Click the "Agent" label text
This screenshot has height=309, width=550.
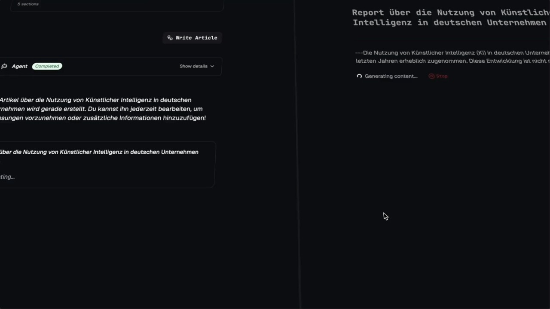coord(20,66)
